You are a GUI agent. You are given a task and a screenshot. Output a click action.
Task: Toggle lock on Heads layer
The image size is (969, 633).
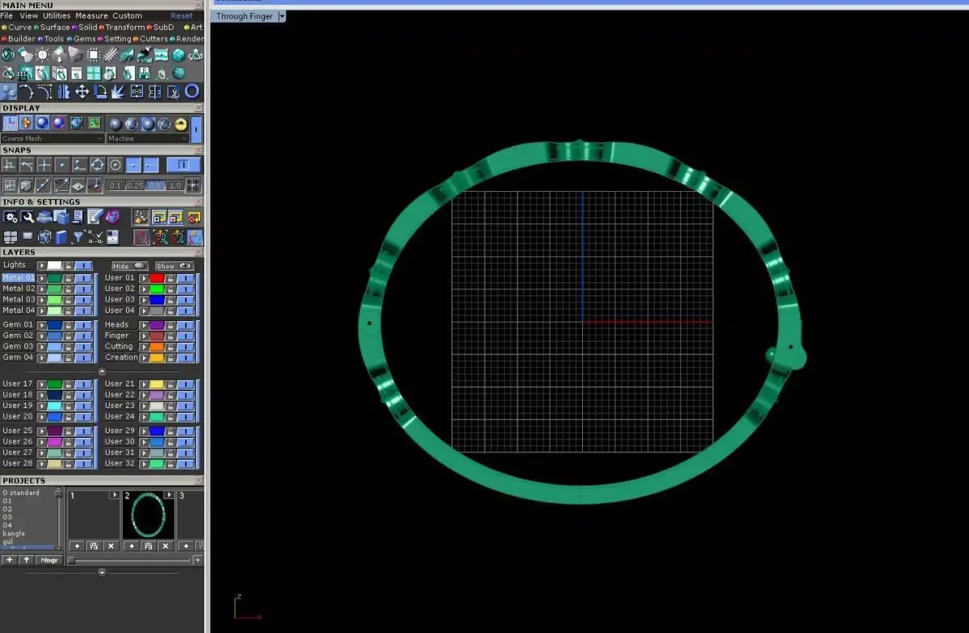[170, 325]
